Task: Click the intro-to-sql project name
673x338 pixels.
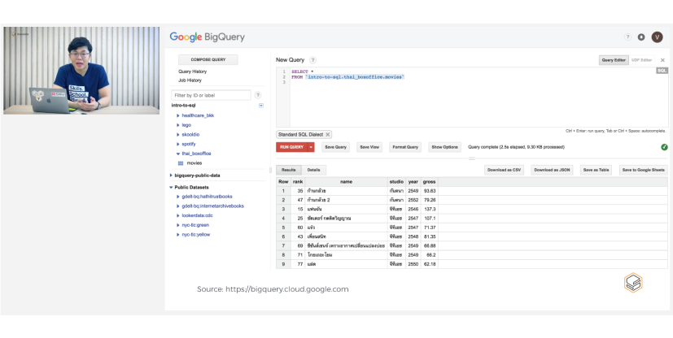Action: click(184, 106)
